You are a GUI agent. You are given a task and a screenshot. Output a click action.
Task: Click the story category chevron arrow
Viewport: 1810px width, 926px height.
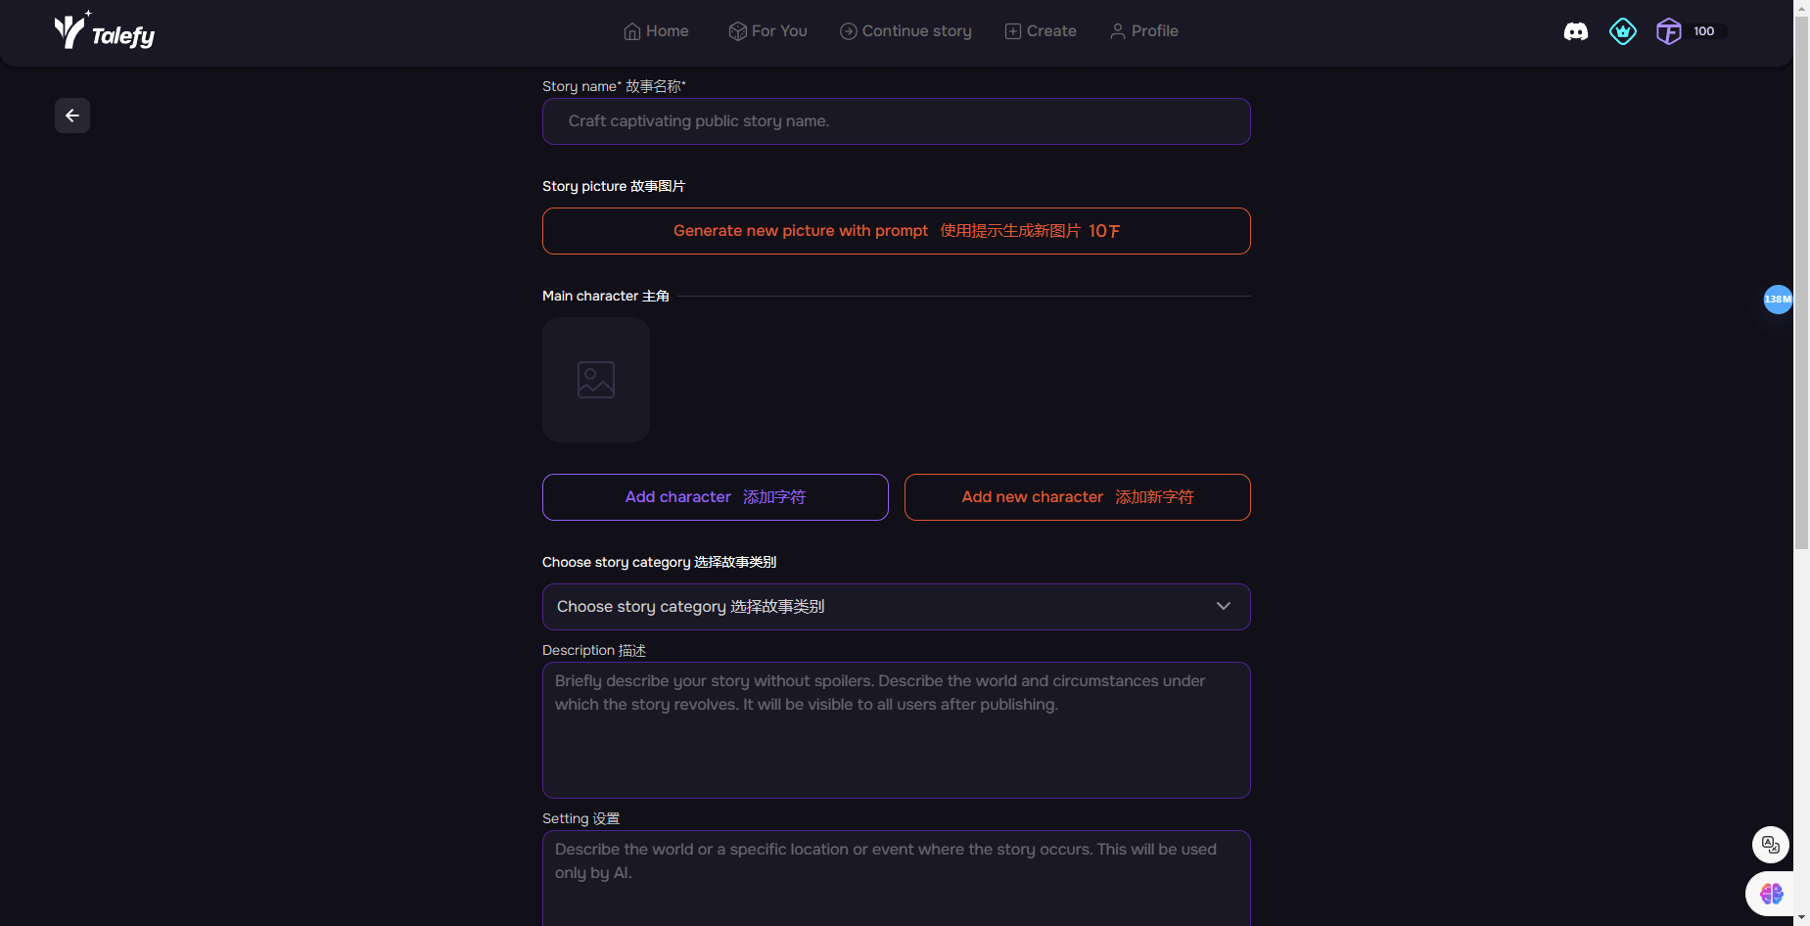point(1224,606)
